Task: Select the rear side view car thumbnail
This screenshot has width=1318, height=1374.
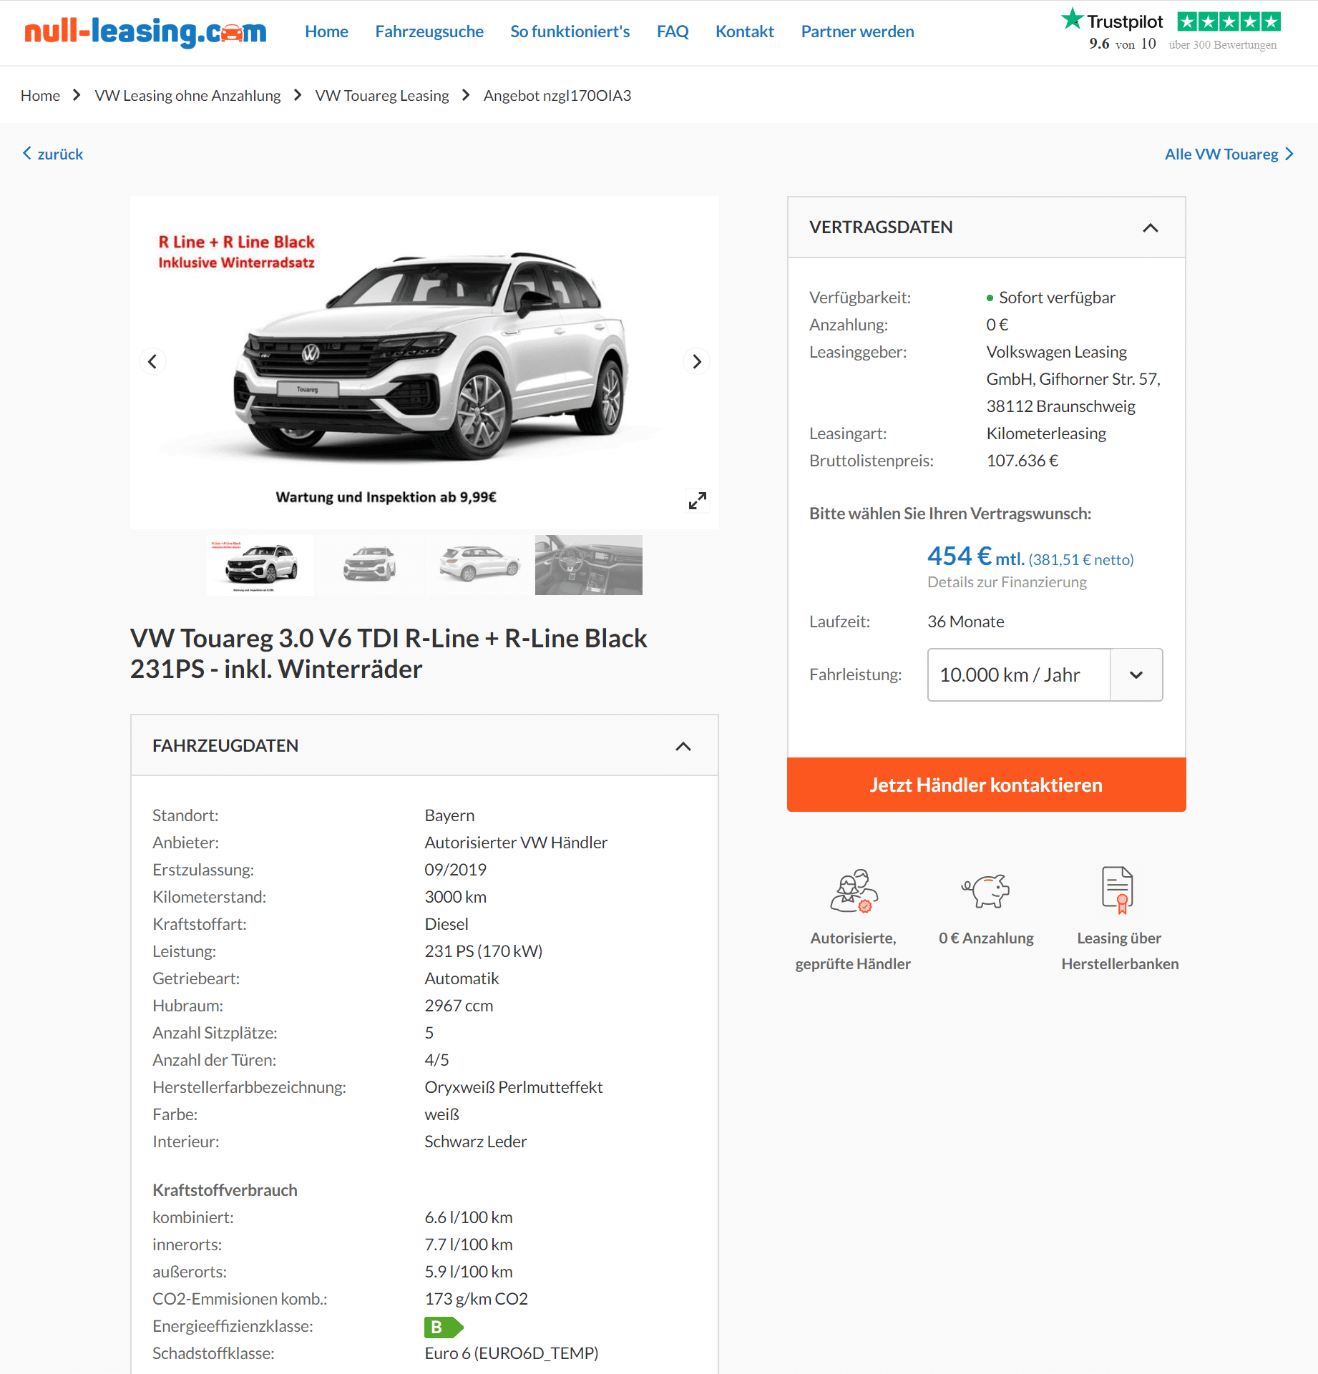Action: [x=479, y=565]
